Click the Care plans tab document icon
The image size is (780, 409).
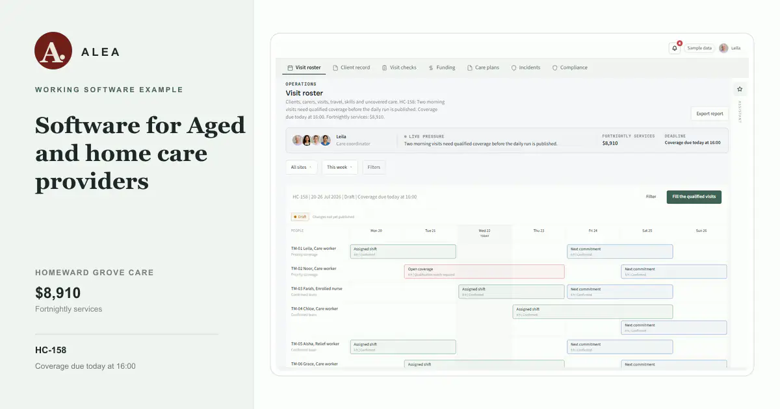coord(470,68)
